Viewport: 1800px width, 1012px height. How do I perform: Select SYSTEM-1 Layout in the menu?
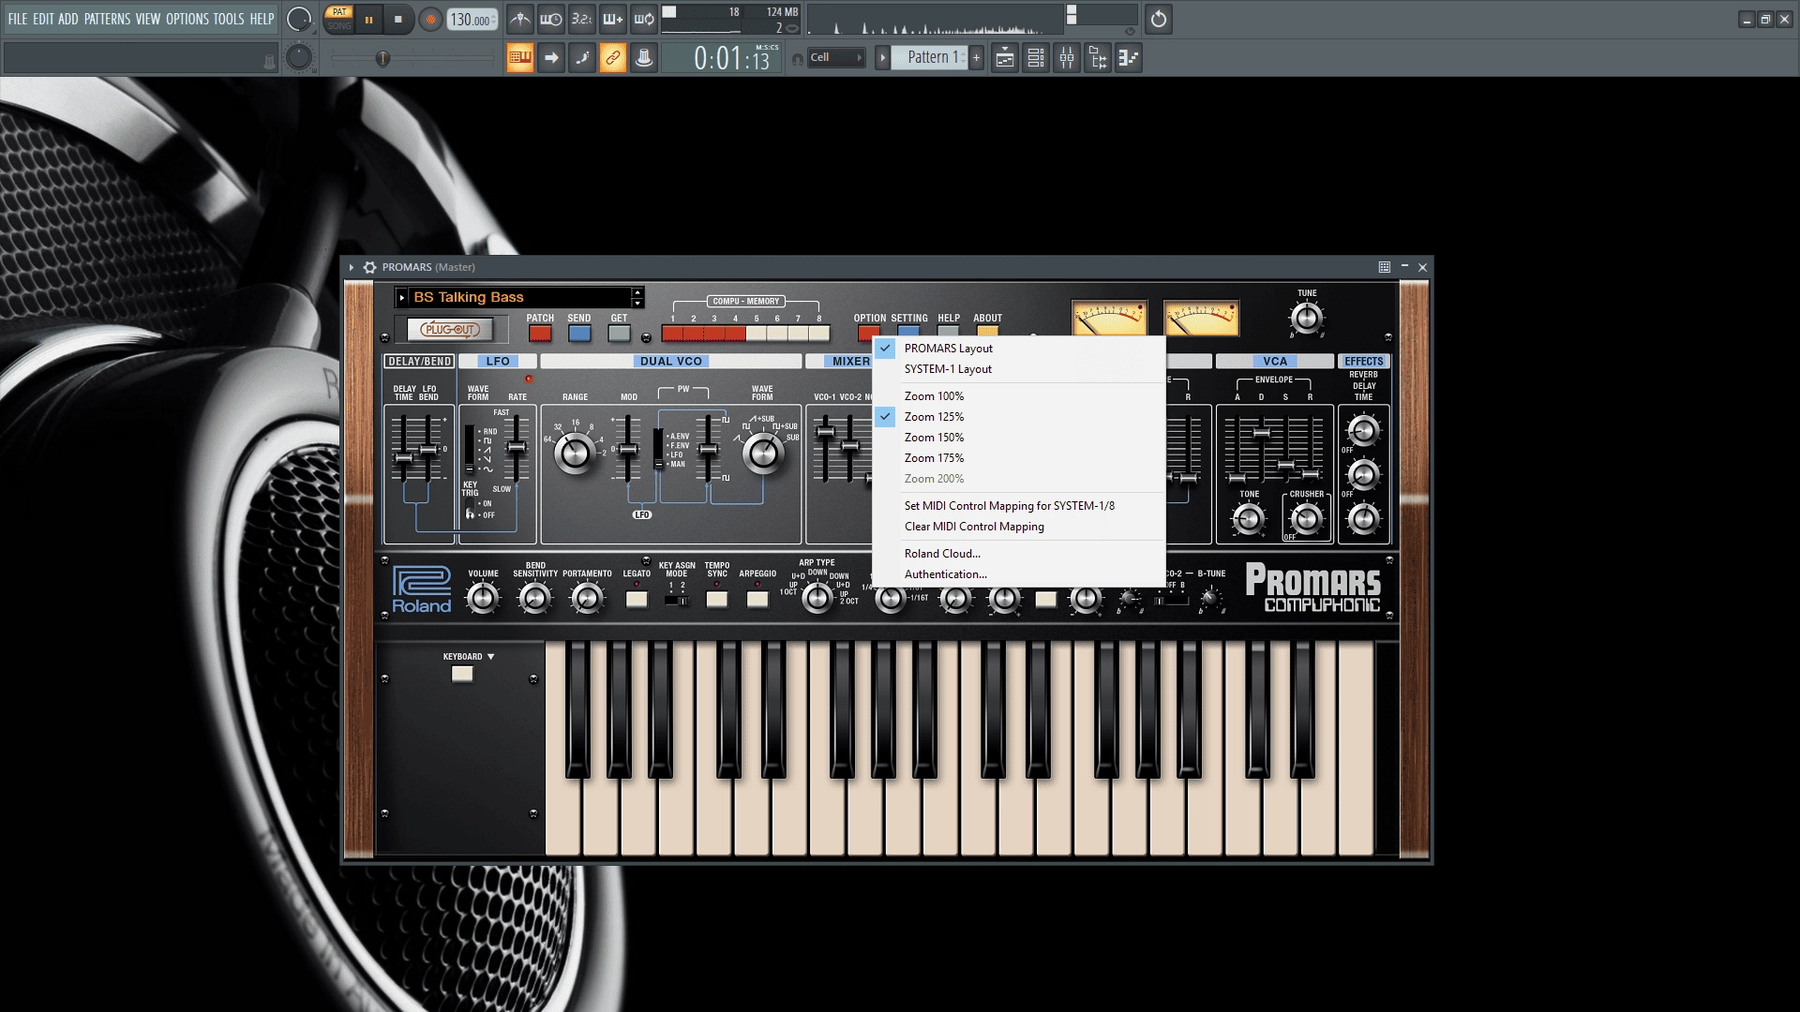tap(1018, 369)
